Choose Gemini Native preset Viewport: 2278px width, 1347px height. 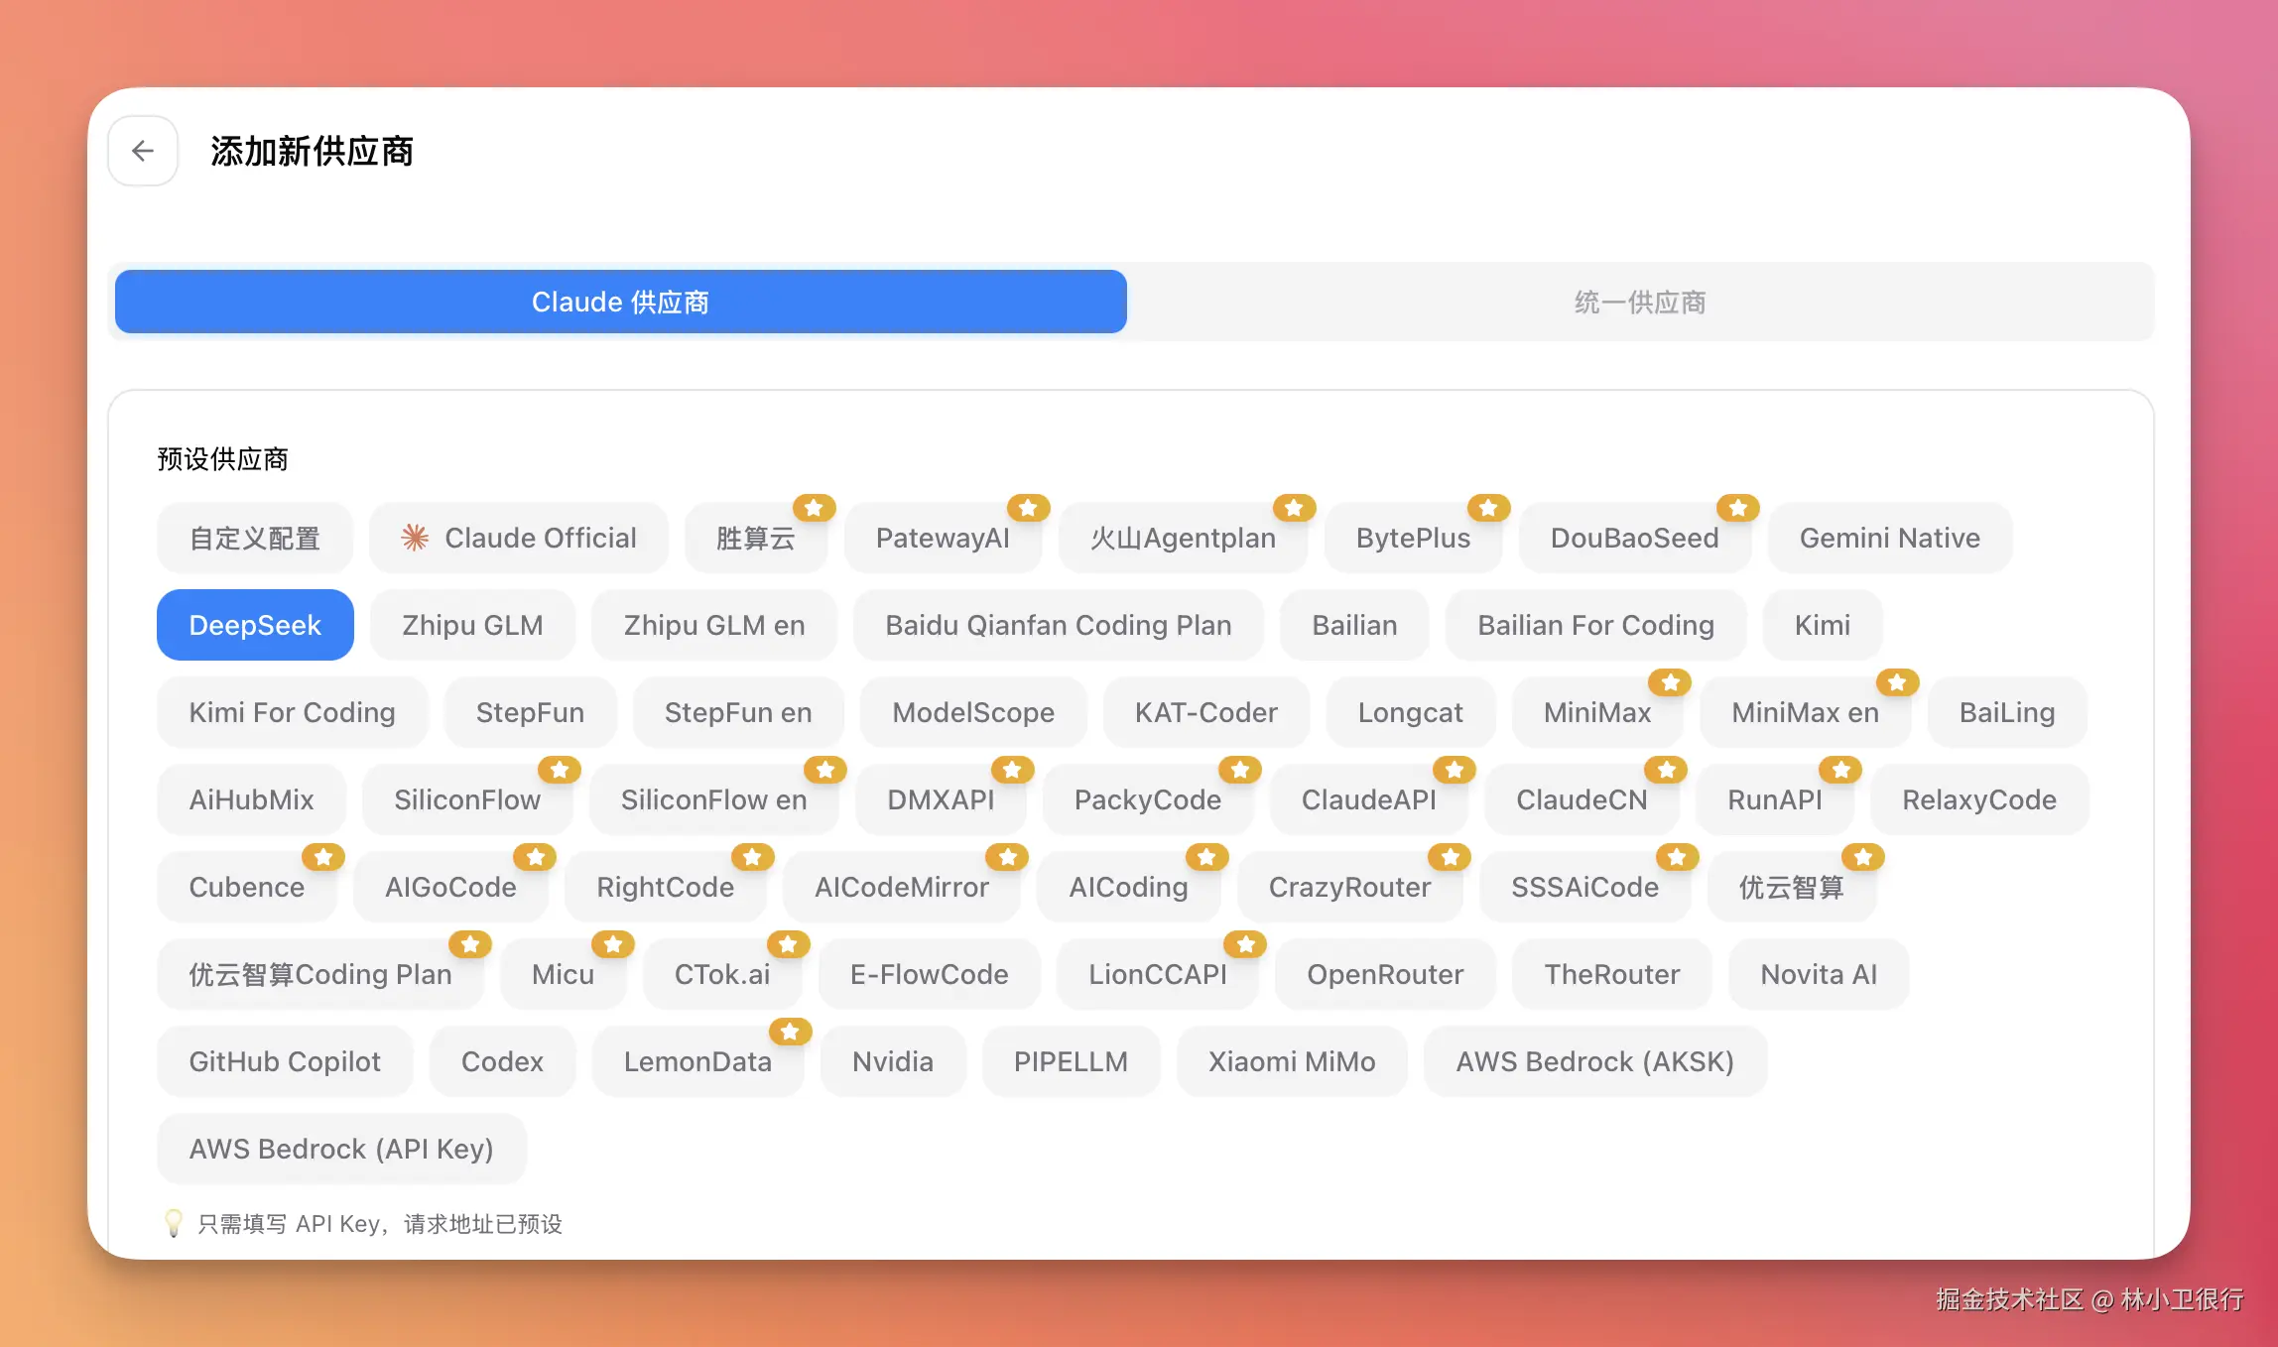[x=1889, y=538]
